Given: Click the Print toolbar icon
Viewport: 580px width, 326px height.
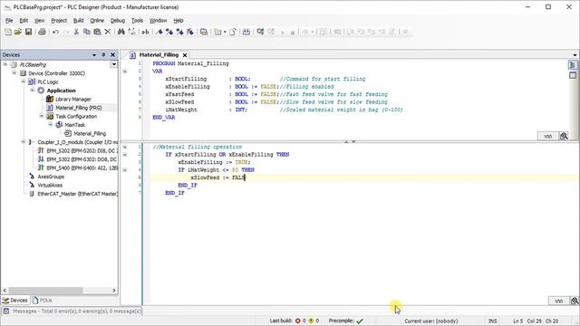Looking at the screenshot, I should (42, 33).
